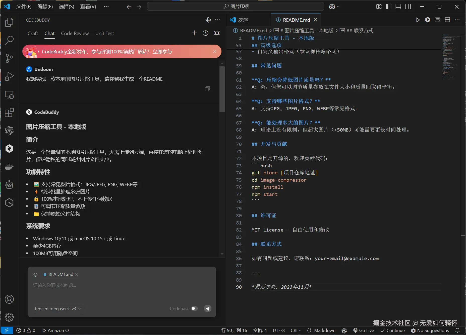
Task: Open notifications bell in status bar
Action: coord(457,330)
